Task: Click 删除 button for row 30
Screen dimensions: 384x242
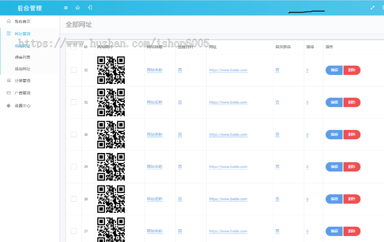Action: pyautogui.click(x=352, y=135)
